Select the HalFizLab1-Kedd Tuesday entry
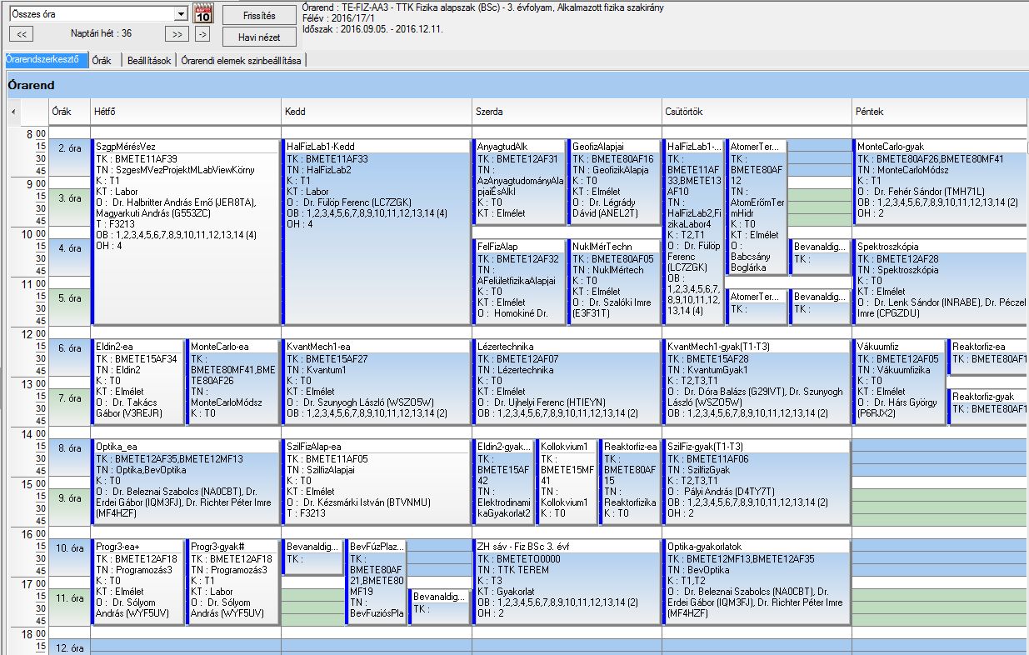1029x655 pixels. point(376,232)
